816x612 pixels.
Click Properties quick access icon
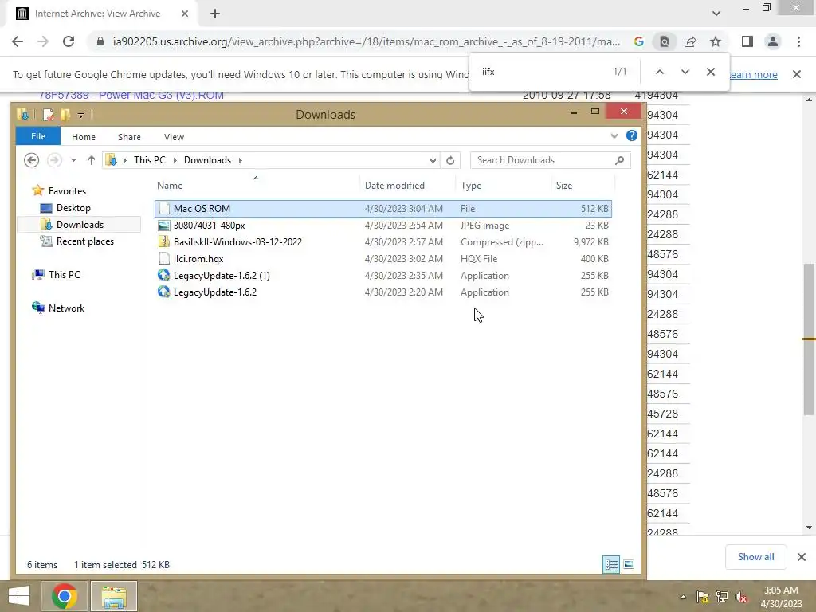[48, 115]
